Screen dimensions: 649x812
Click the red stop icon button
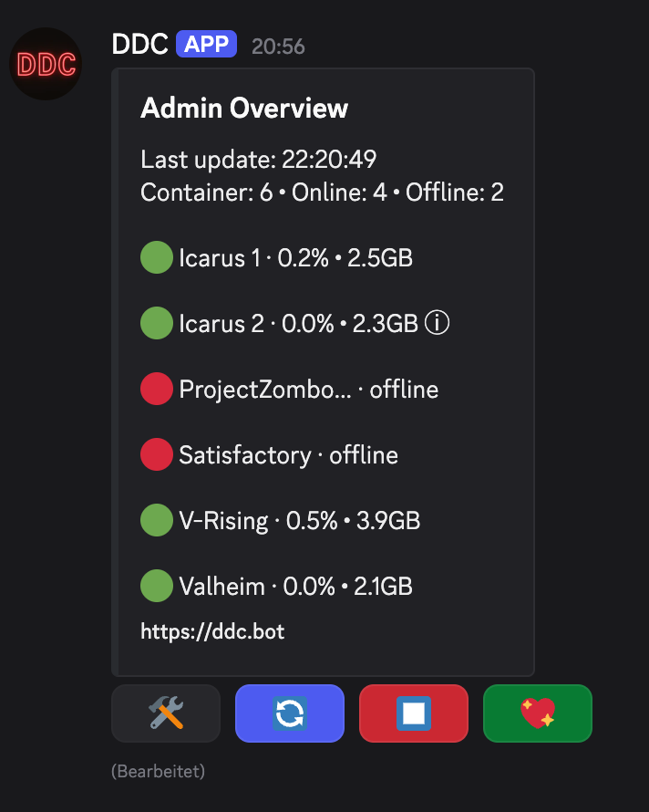pos(413,713)
